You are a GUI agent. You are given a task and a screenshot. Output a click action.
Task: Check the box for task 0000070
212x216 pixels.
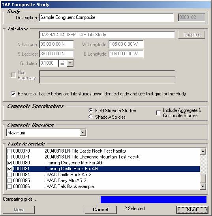pyautogui.click(x=9, y=151)
